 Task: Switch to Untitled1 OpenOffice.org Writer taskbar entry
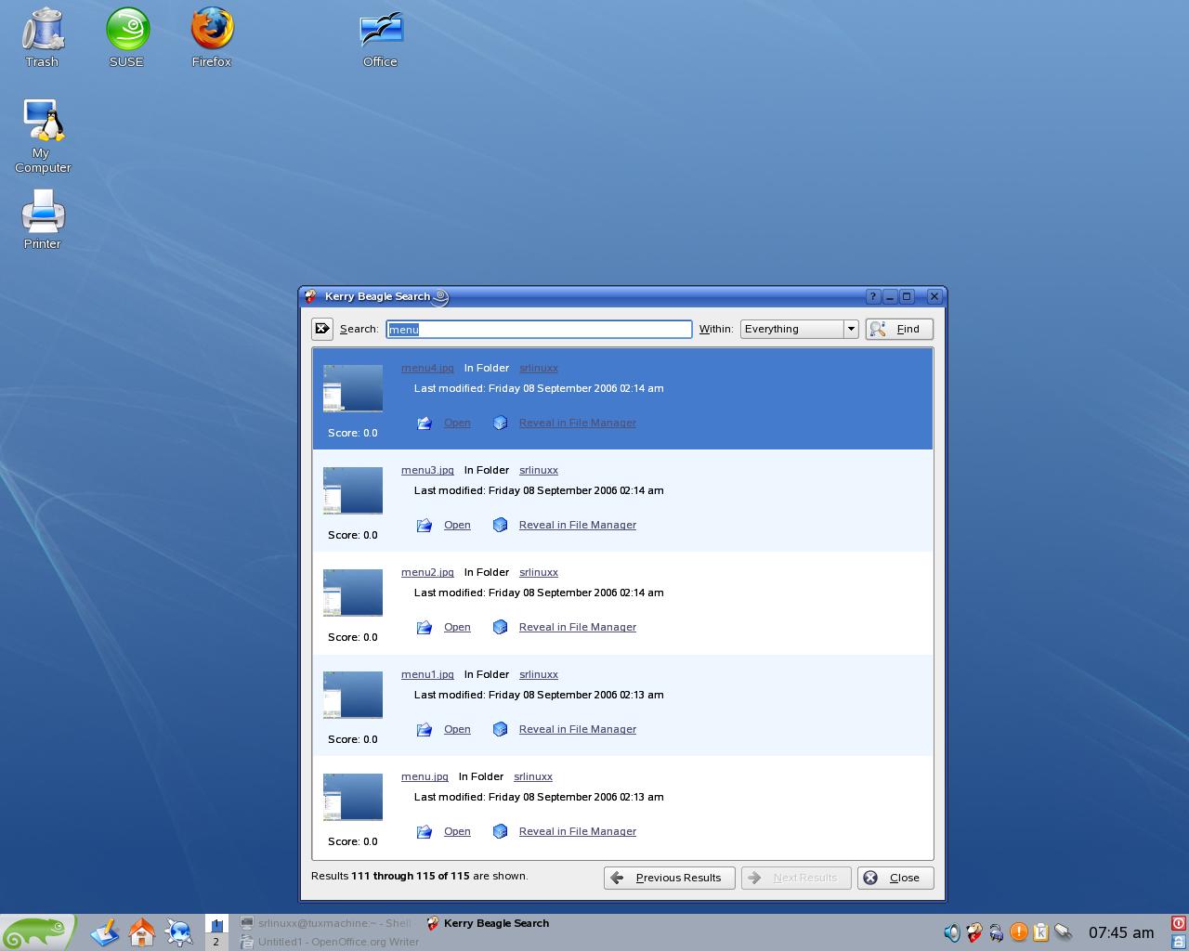pos(330,942)
